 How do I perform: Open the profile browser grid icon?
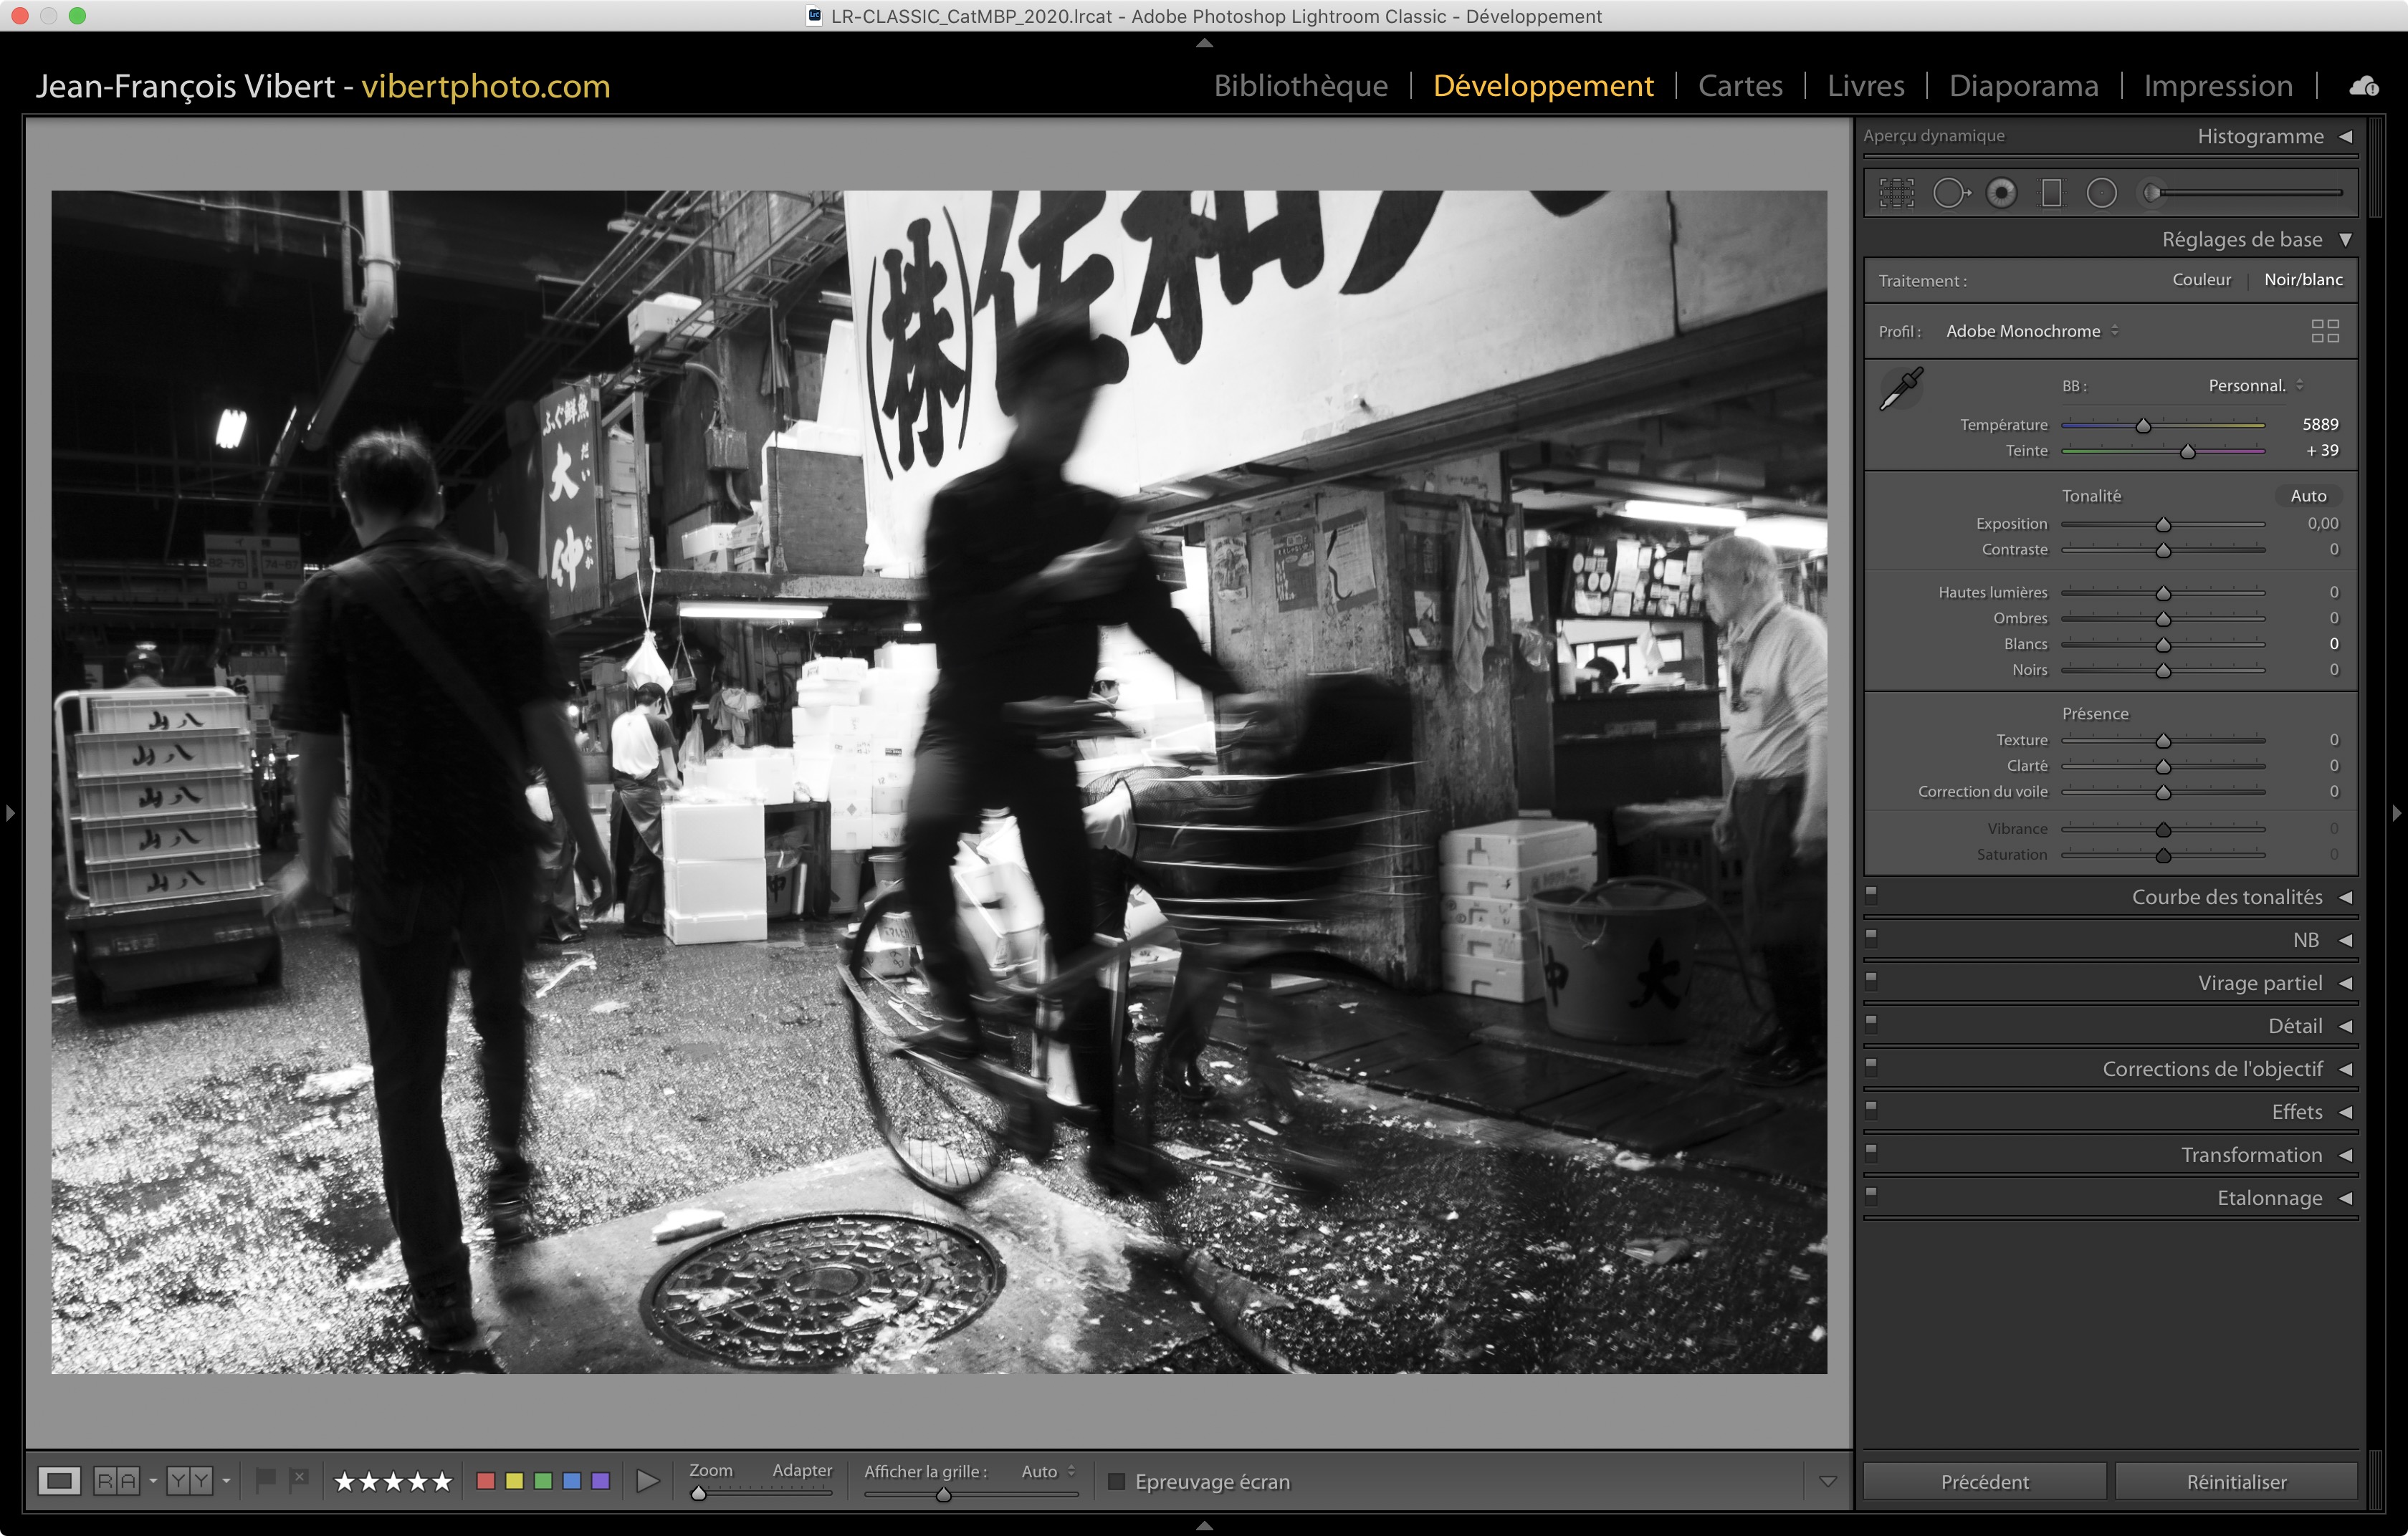(2324, 331)
